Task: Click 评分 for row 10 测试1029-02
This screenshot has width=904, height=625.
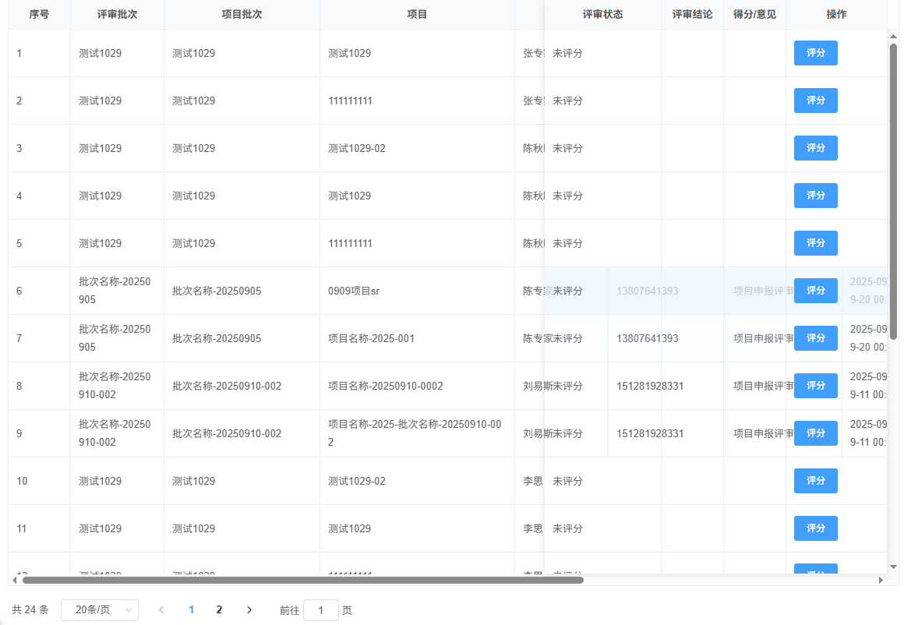Action: click(x=815, y=481)
